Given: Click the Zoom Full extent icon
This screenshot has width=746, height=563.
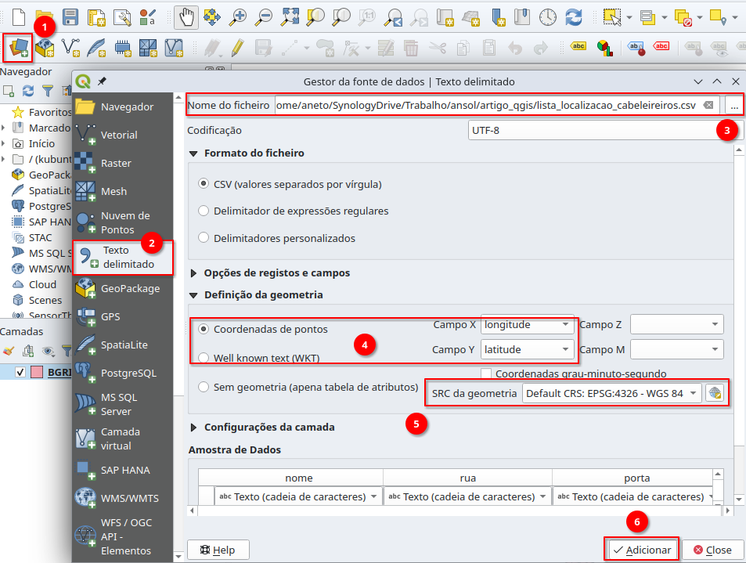Looking at the screenshot, I should (x=290, y=17).
